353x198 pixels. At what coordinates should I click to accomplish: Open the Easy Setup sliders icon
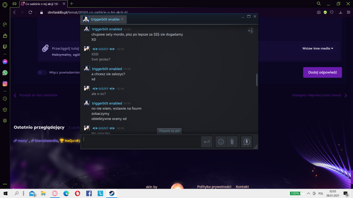pos(348,12)
